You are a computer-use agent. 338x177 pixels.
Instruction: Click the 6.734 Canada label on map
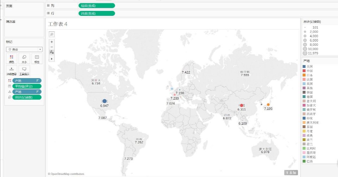96,83
